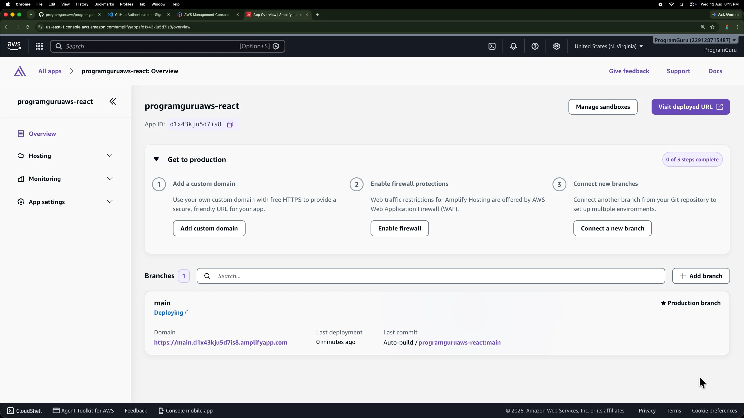Open the Profiles menu
The image size is (744, 418).
(x=126, y=4)
